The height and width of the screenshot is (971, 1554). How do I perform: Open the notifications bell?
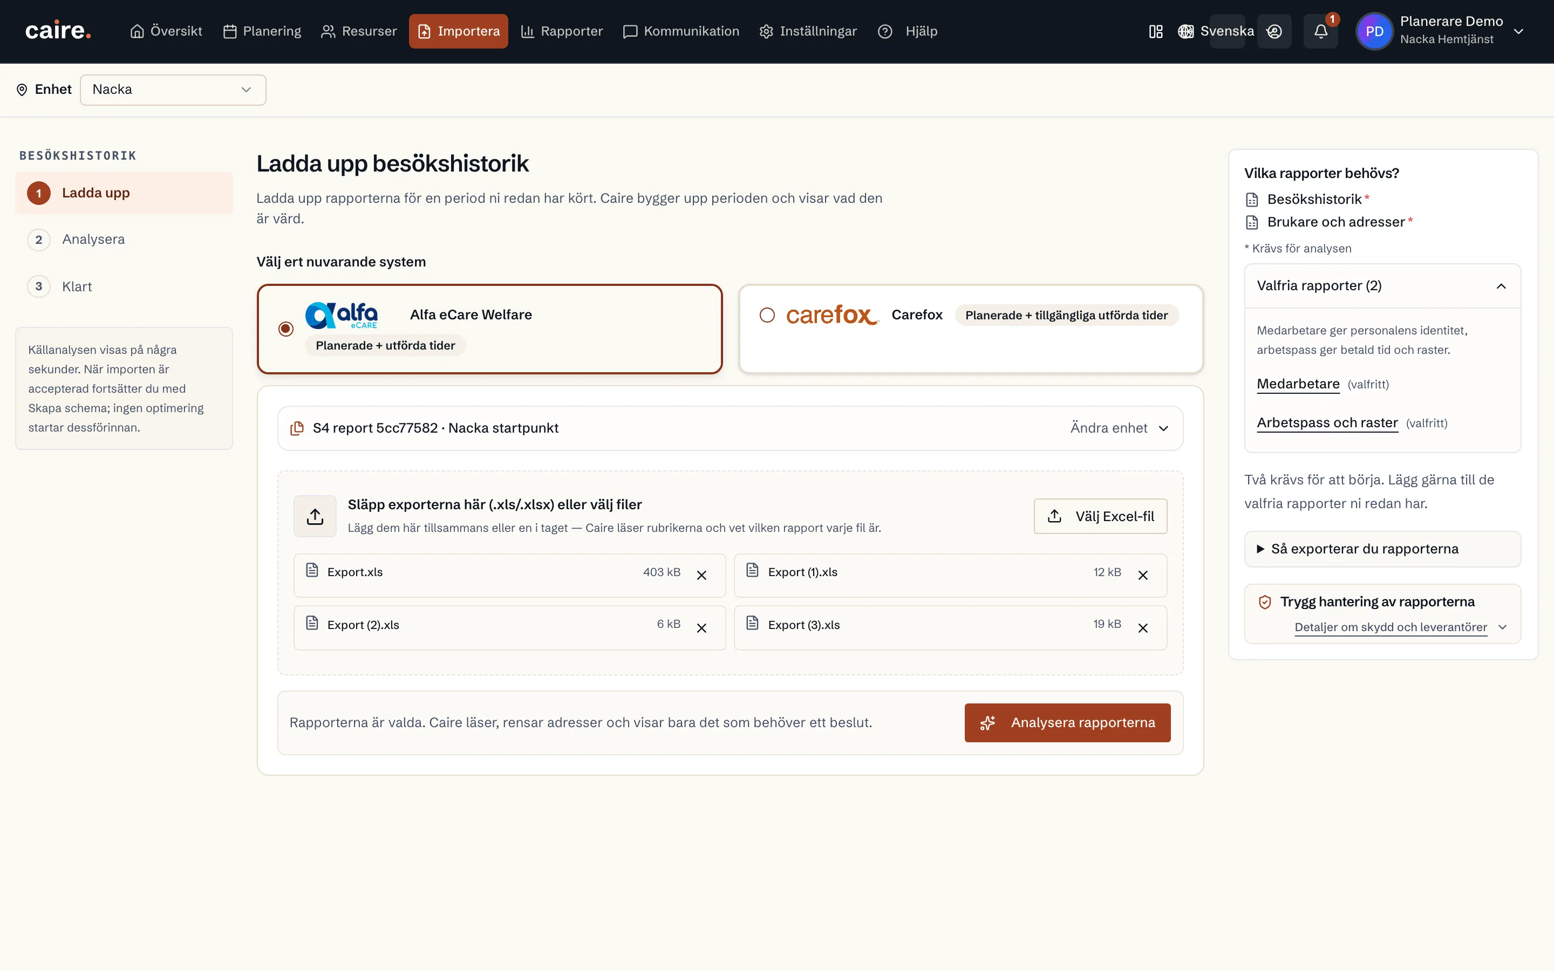tap(1320, 31)
